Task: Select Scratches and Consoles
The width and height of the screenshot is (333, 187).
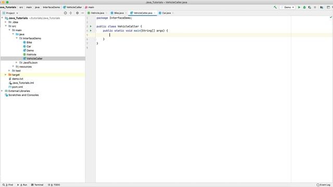Action: click(23, 95)
